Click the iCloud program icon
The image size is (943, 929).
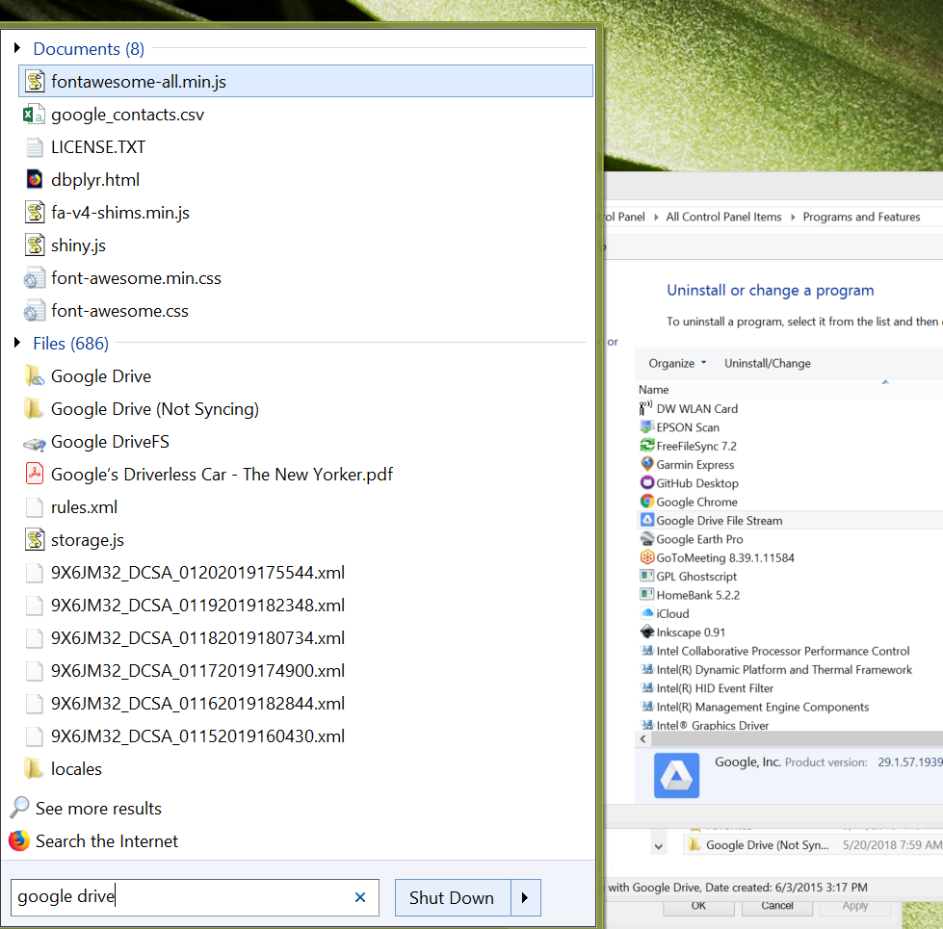[649, 613]
